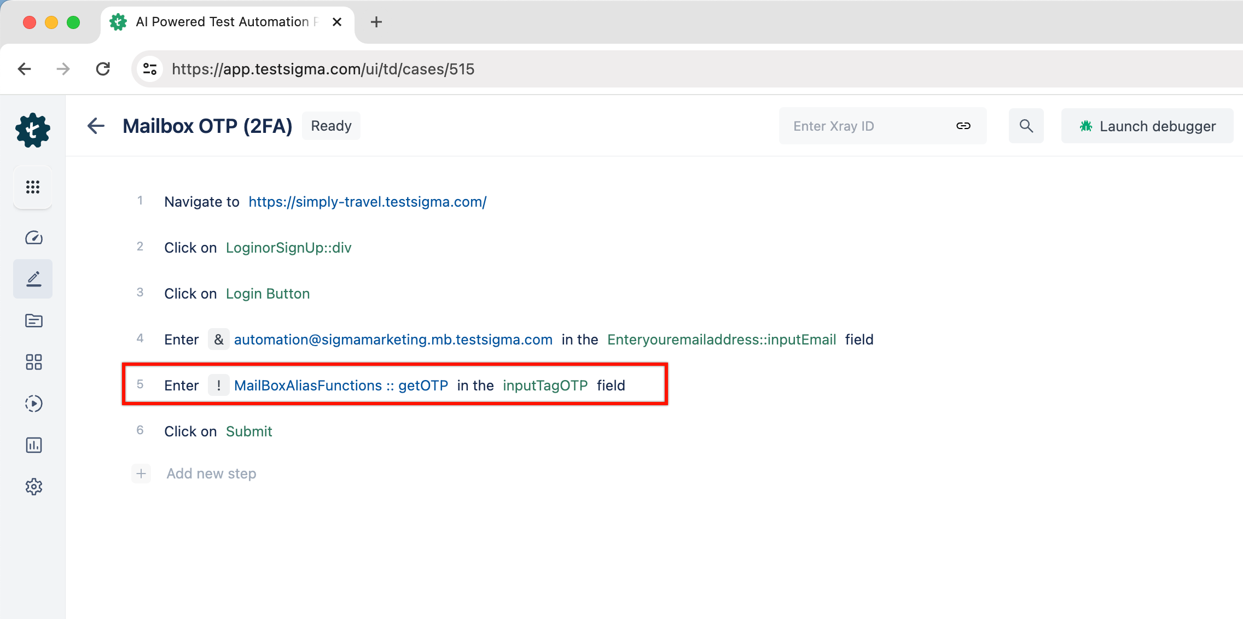Click the plus icon beside Add new step
Image resolution: width=1243 pixels, height=619 pixels.
pyautogui.click(x=141, y=474)
